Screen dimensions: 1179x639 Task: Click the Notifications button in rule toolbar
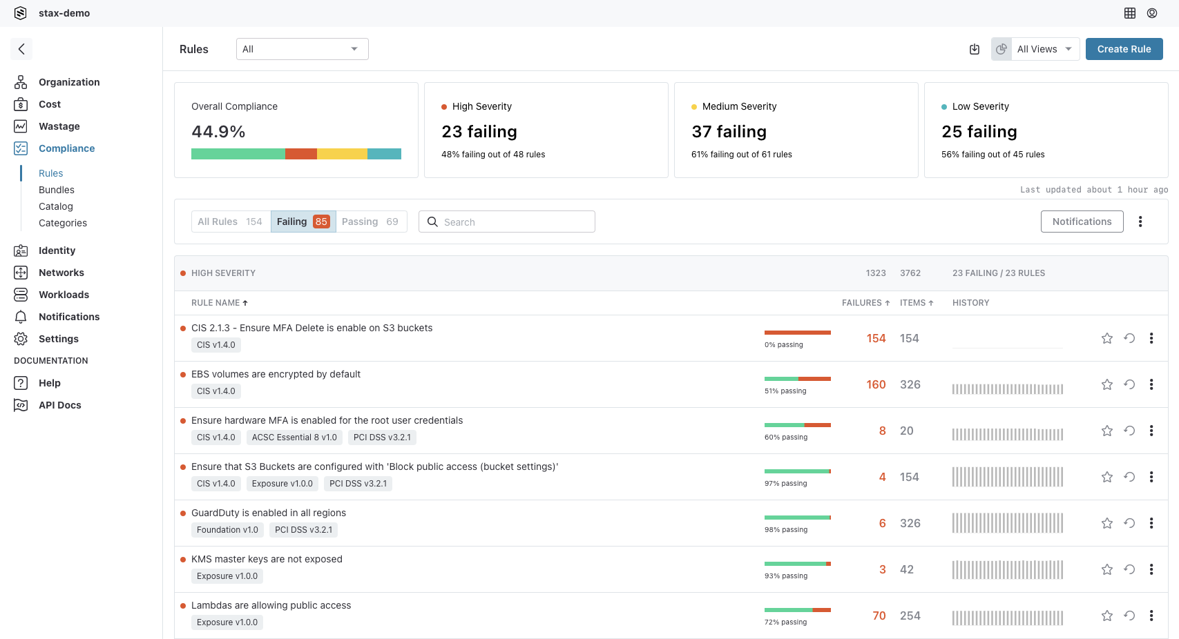coord(1082,222)
